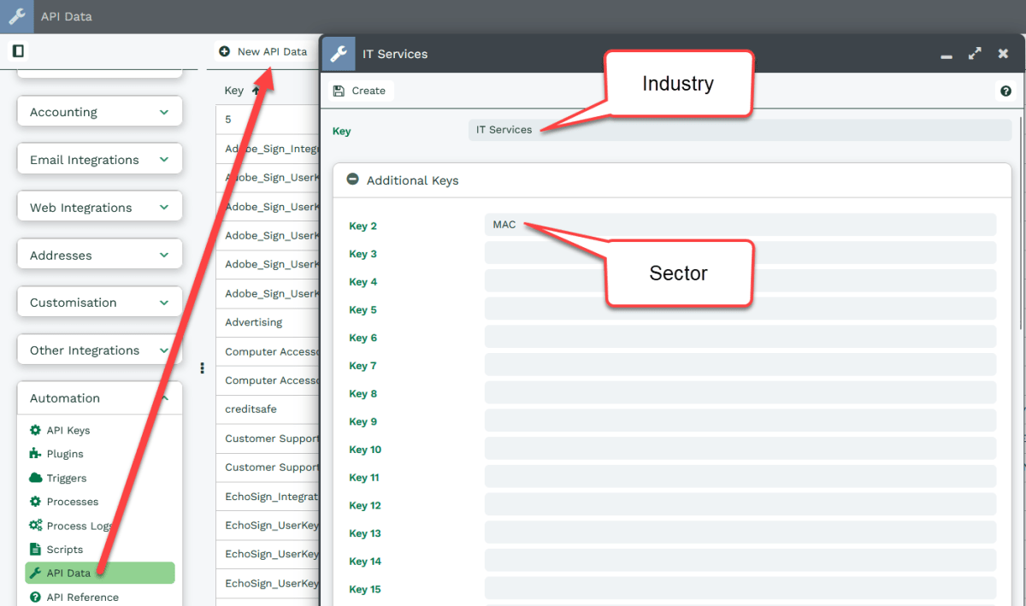This screenshot has height=606, width=1026.
Task: Open Plugins puzzle piece item
Action: (x=64, y=454)
